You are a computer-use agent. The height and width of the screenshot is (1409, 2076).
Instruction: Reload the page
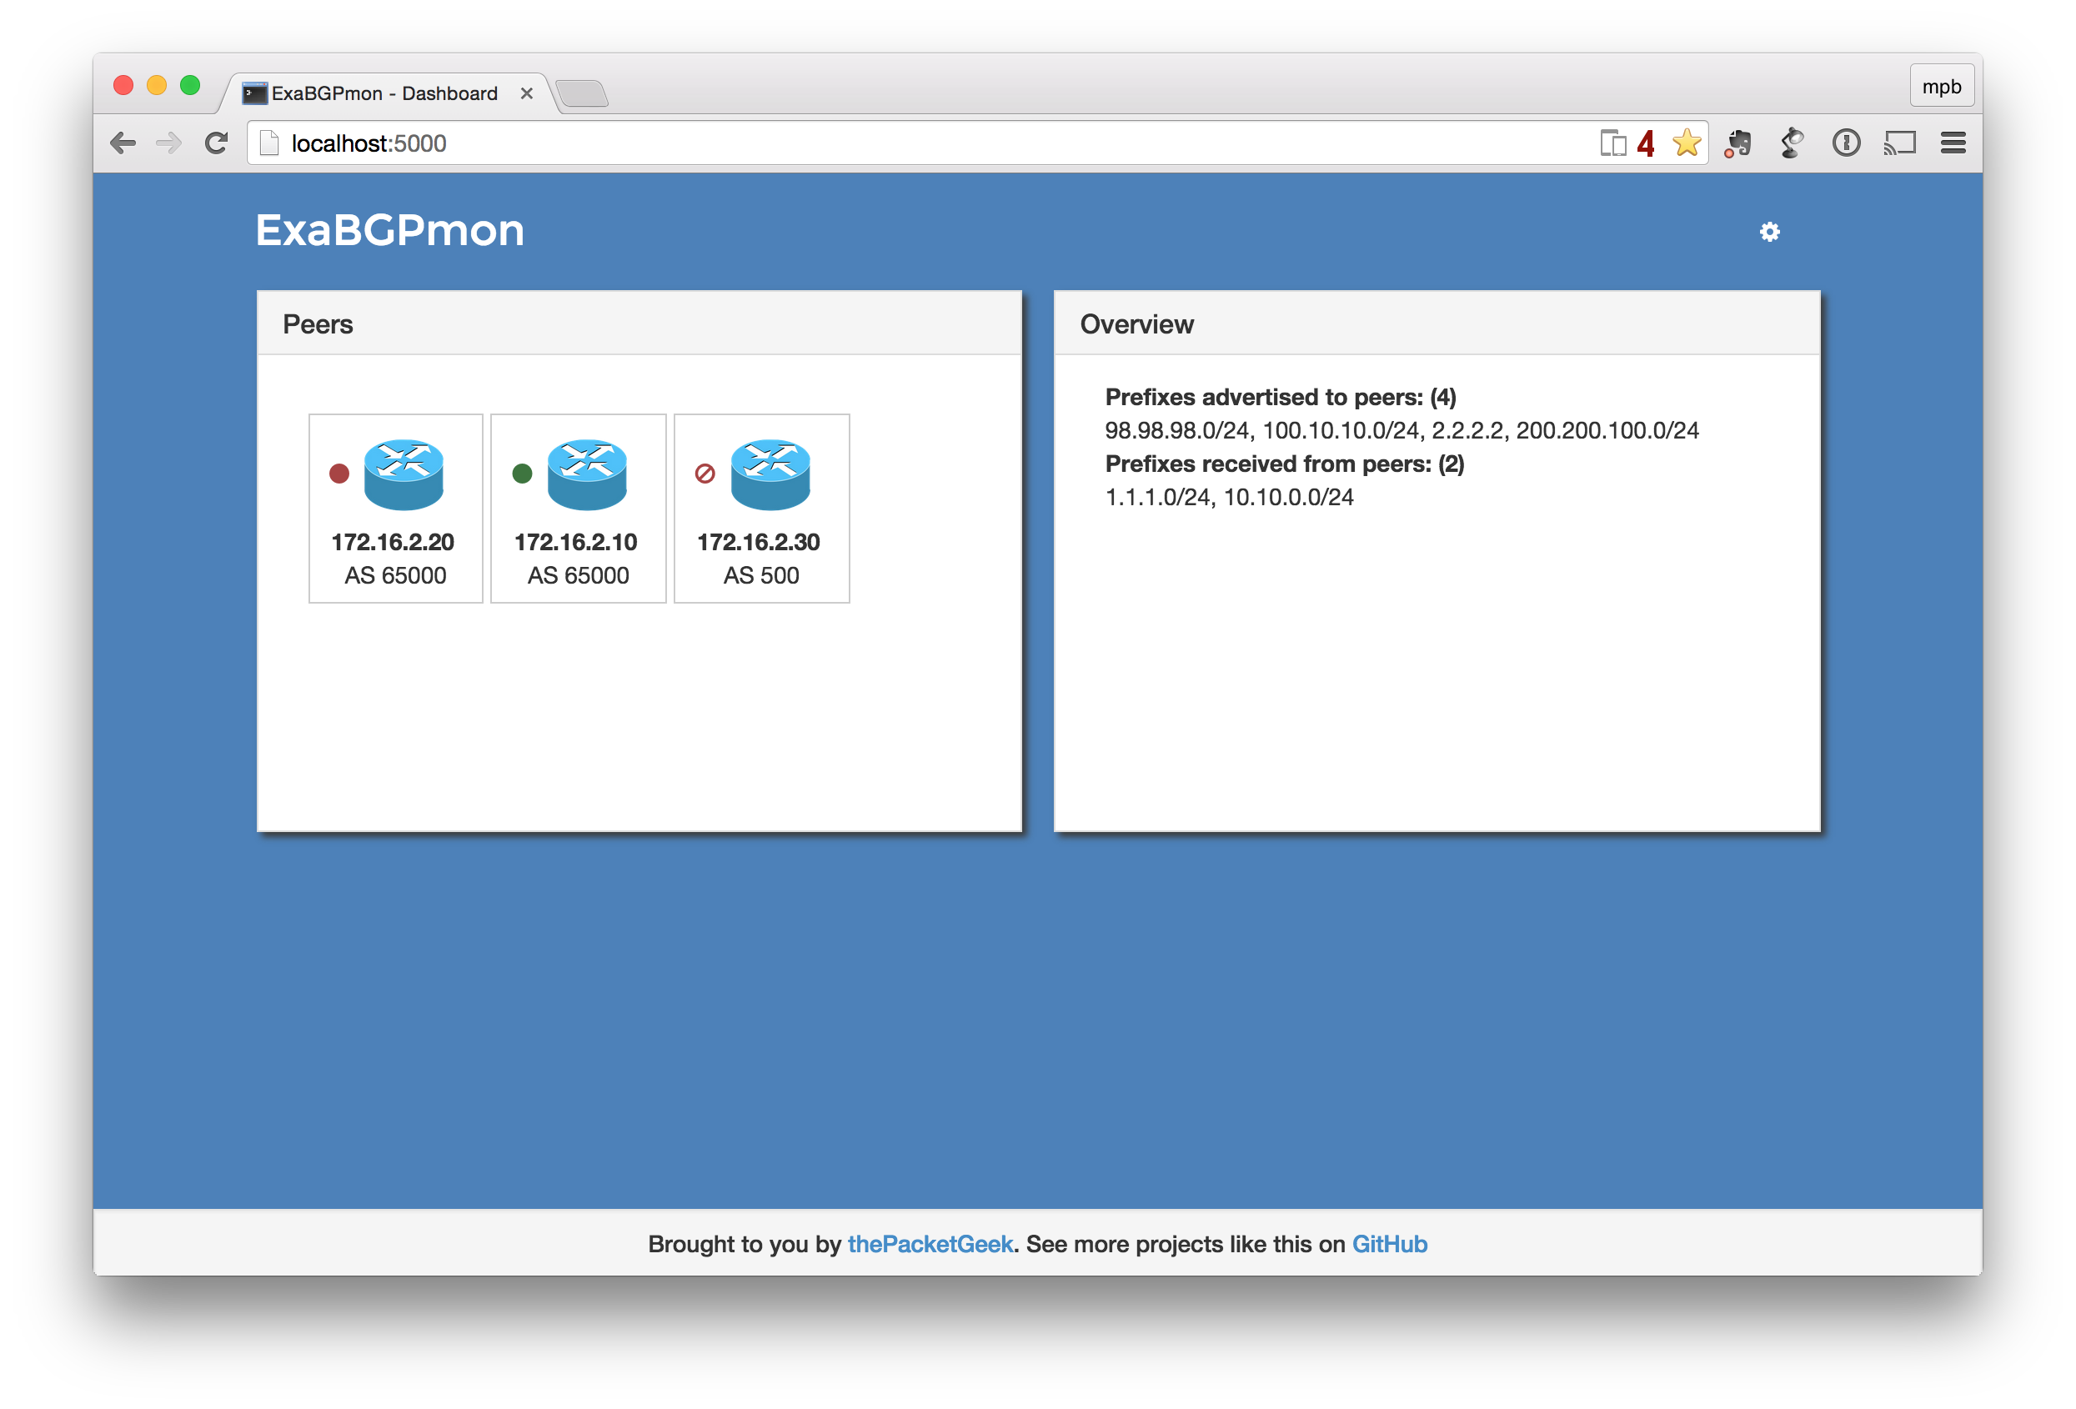coord(216,143)
